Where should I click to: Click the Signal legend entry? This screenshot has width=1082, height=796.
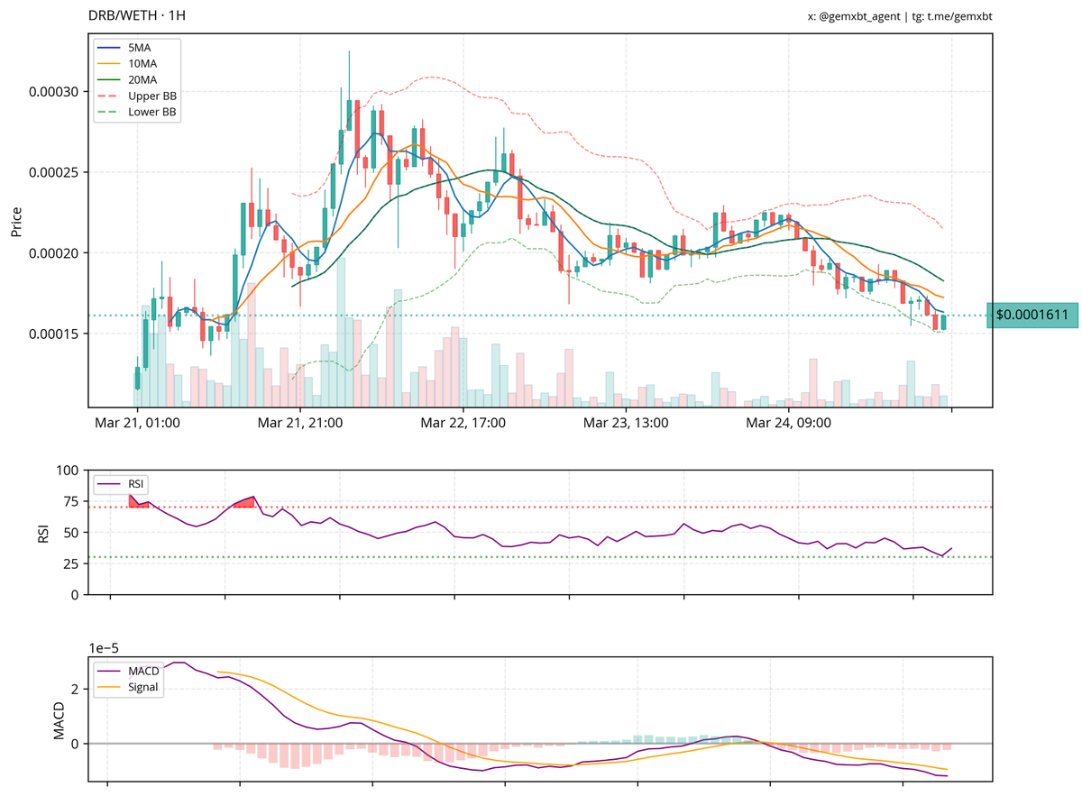[x=126, y=687]
